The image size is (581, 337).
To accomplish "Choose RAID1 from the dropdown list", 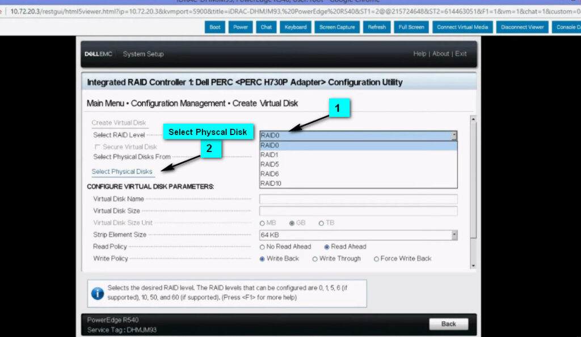I will click(x=359, y=155).
